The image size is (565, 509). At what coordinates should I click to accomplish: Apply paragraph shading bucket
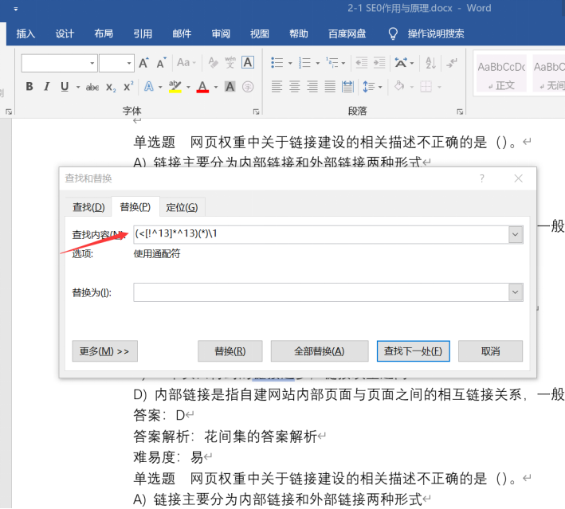pos(399,87)
